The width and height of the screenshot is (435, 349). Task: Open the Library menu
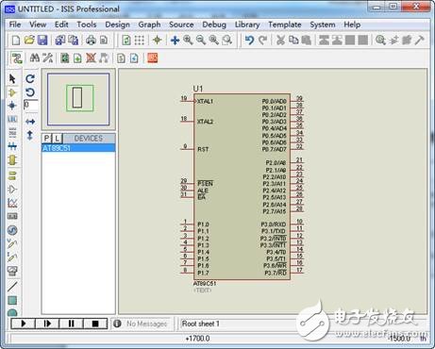coord(247,25)
